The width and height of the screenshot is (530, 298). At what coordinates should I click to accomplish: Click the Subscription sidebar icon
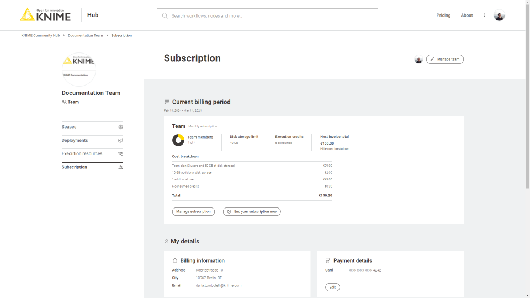(x=120, y=167)
